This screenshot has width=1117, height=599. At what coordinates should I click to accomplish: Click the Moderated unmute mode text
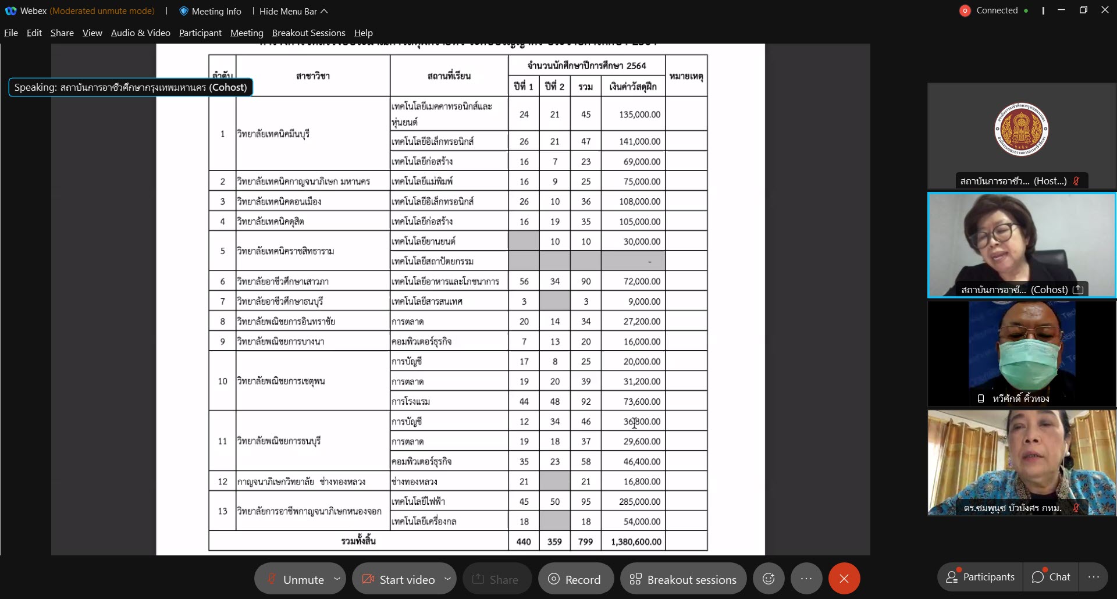click(x=102, y=11)
